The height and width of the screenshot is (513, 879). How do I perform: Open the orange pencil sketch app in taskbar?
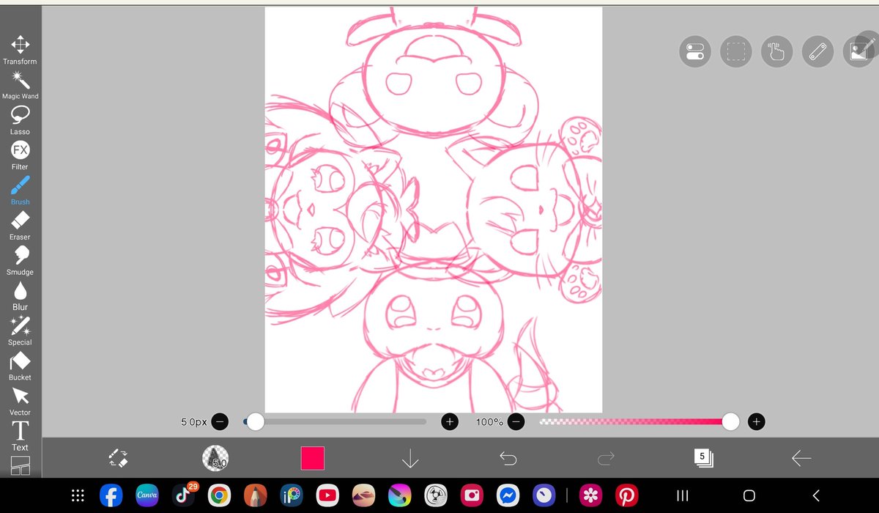coord(256,495)
